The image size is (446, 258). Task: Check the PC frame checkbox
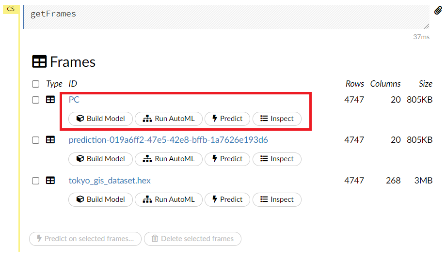click(35, 100)
